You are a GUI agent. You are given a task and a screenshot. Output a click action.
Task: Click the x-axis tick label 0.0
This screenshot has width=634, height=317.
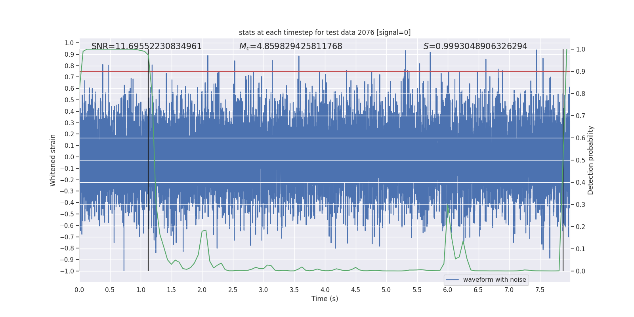point(79,290)
